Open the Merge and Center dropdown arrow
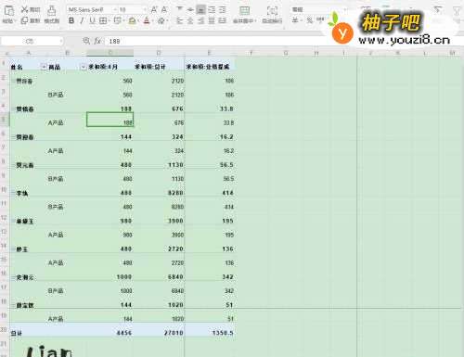Viewport: 464px width, 357px height. (255, 21)
